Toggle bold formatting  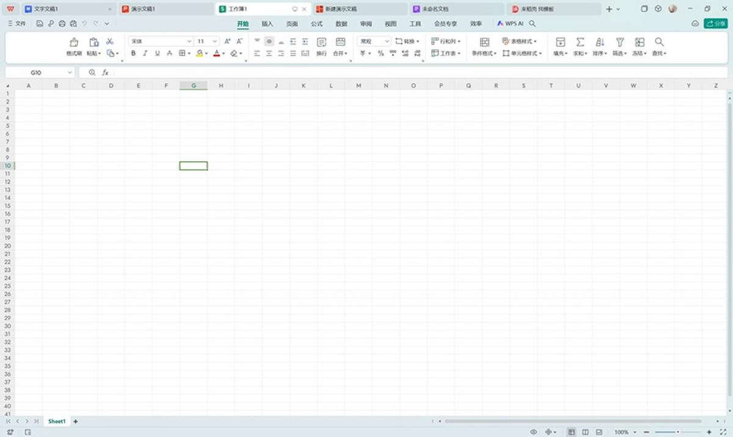(x=133, y=54)
